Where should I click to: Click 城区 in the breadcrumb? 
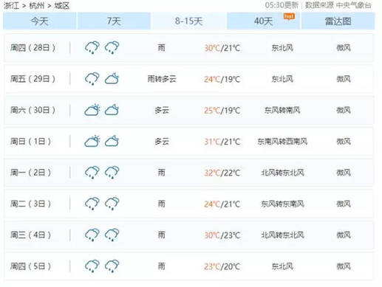tap(62, 5)
